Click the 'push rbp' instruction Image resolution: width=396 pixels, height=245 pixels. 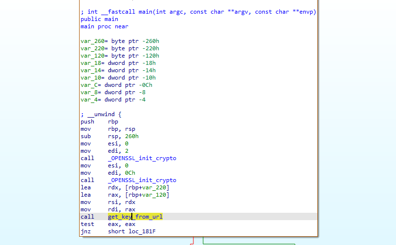click(x=99, y=122)
